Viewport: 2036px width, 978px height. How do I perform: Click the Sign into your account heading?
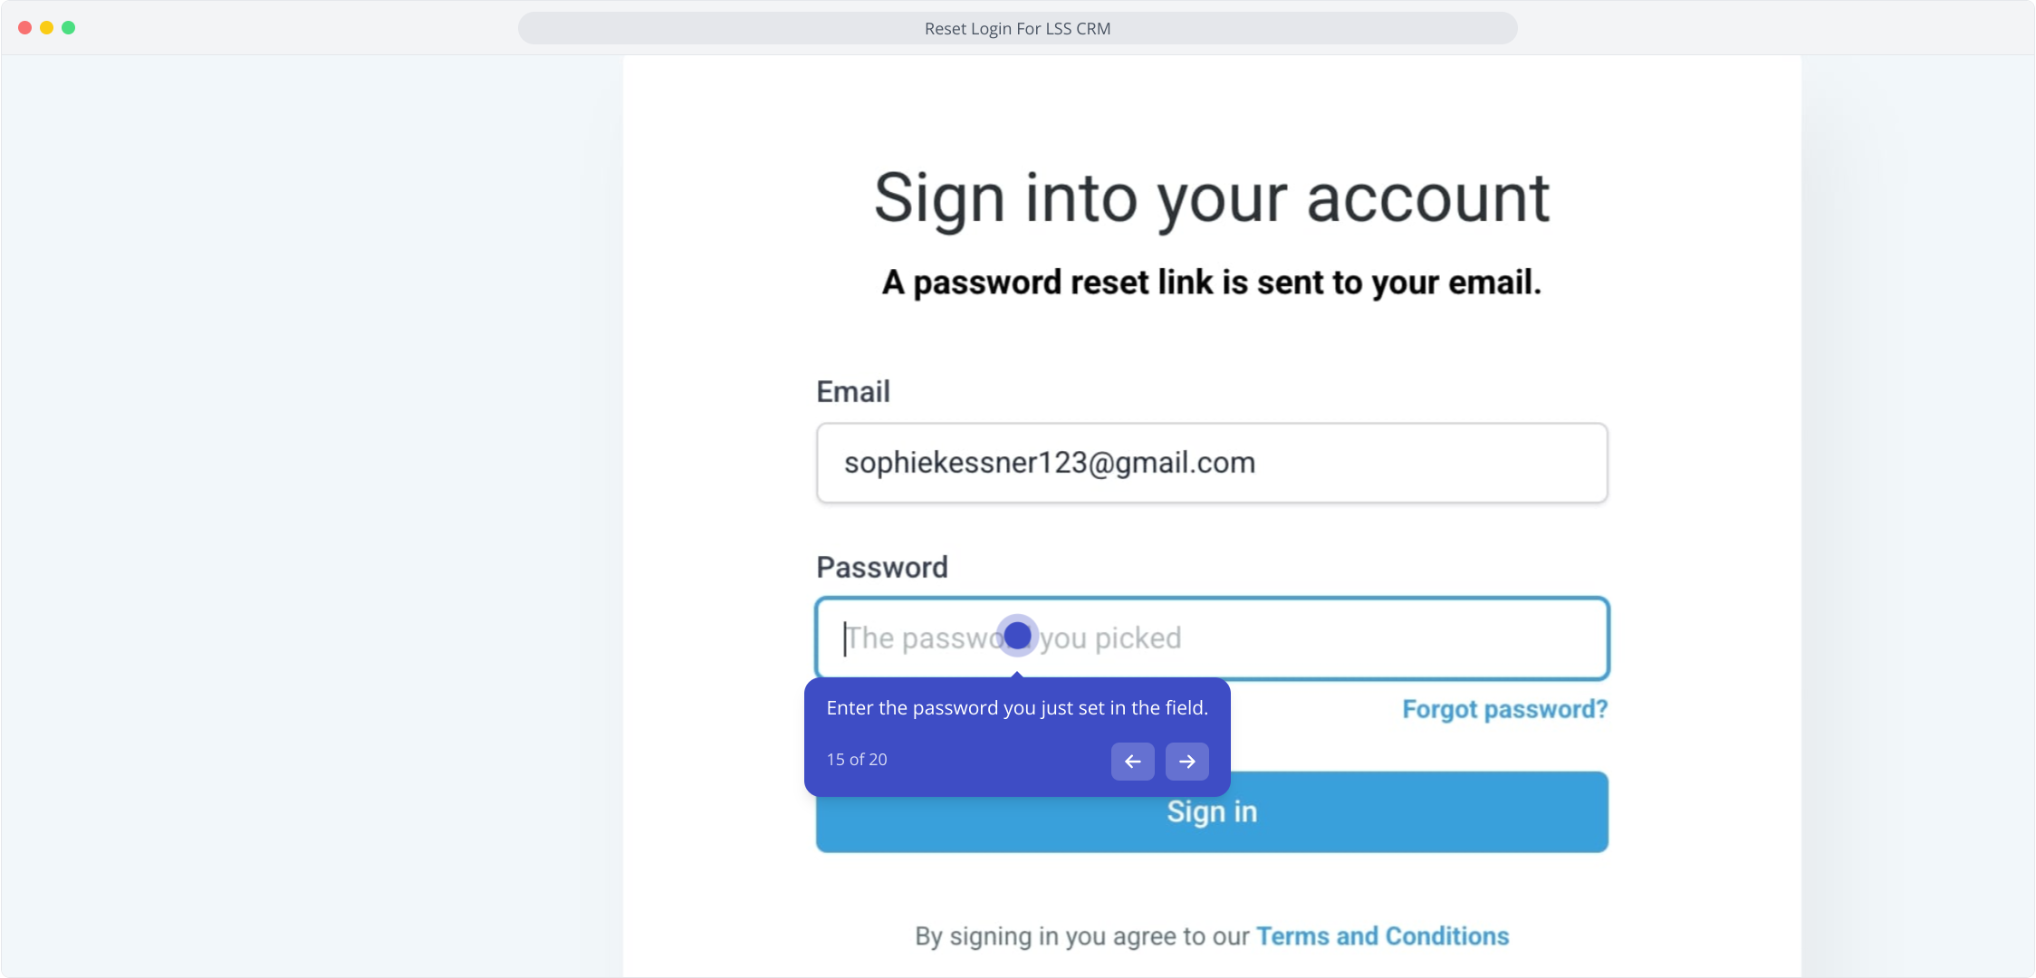pos(1212,198)
